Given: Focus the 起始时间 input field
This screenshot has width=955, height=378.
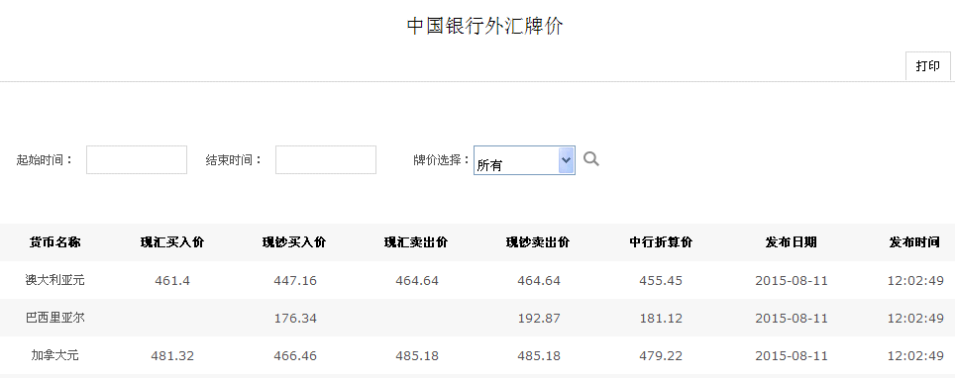Looking at the screenshot, I should click(x=137, y=159).
